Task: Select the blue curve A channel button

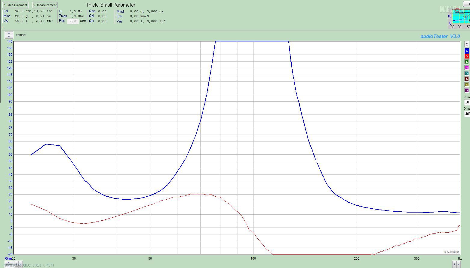Action: point(467,51)
